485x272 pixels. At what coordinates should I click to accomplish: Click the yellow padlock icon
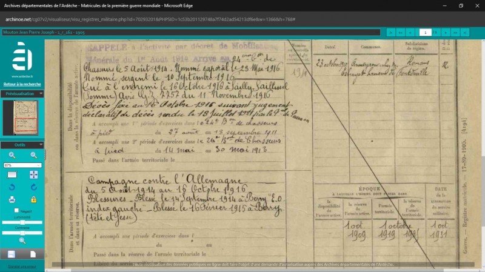coord(34,200)
